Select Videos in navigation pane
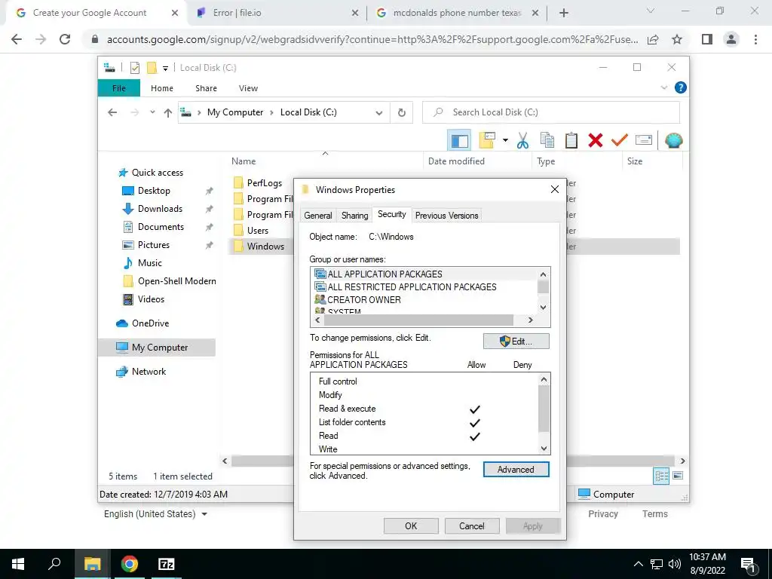 pyautogui.click(x=151, y=299)
